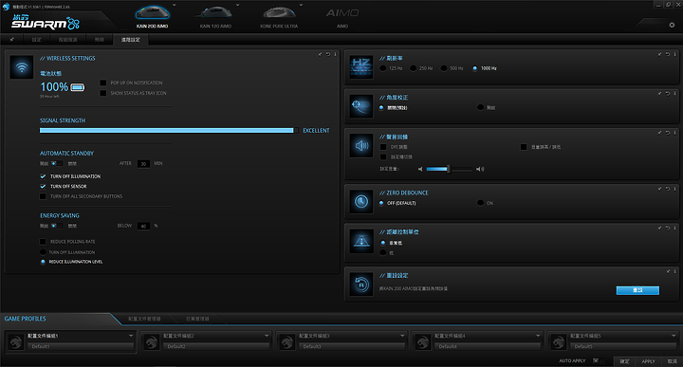Select 125 Hz polling rate
This screenshot has height=367, width=683.
coord(382,68)
